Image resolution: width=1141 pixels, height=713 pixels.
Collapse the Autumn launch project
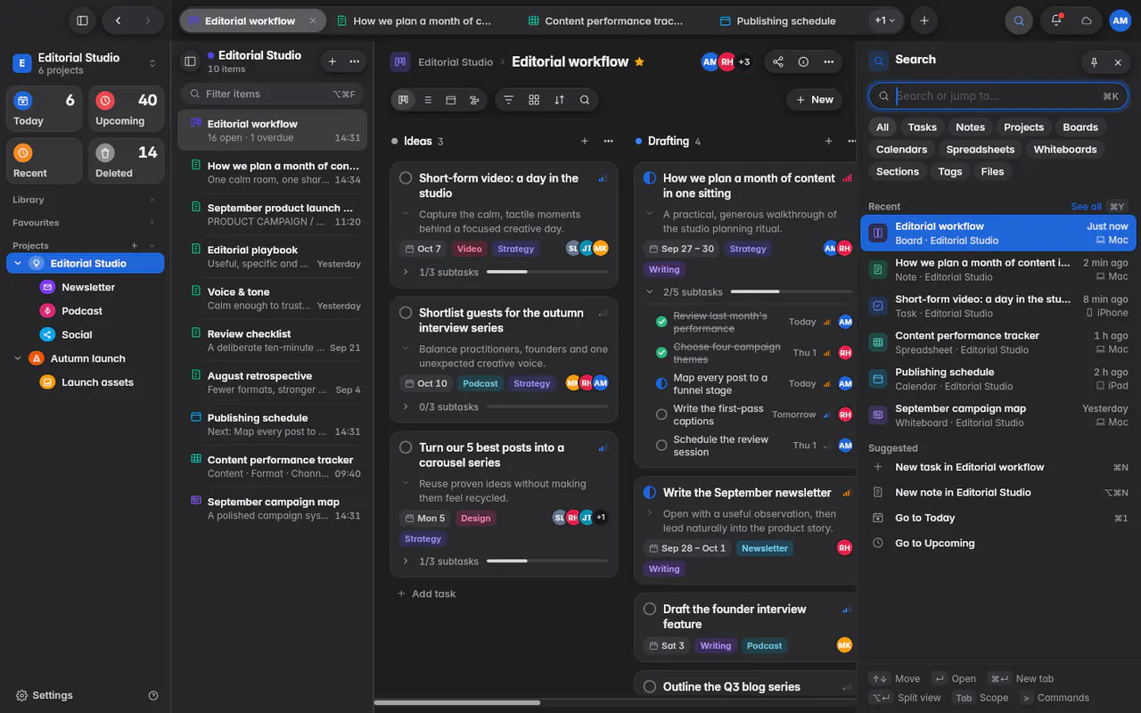pos(18,358)
